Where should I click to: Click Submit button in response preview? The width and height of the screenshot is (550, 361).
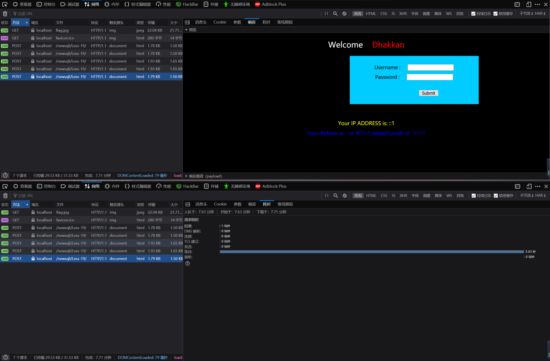point(429,93)
